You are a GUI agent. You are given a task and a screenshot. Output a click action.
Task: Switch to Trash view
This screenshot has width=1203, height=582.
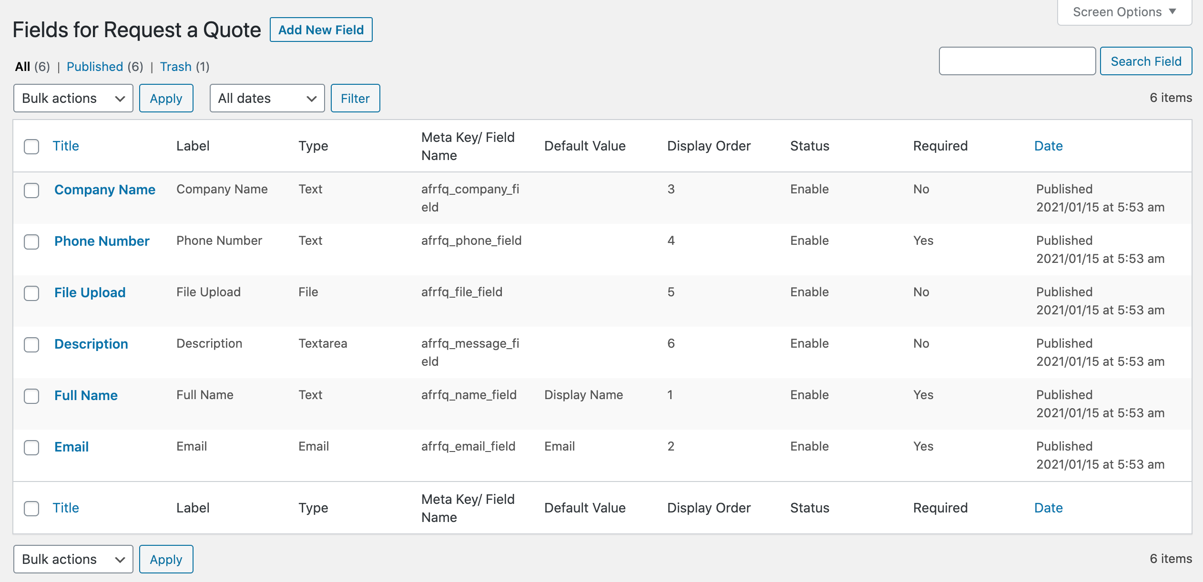click(175, 66)
